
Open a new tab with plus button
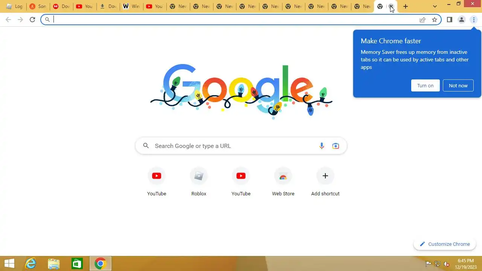(406, 6)
